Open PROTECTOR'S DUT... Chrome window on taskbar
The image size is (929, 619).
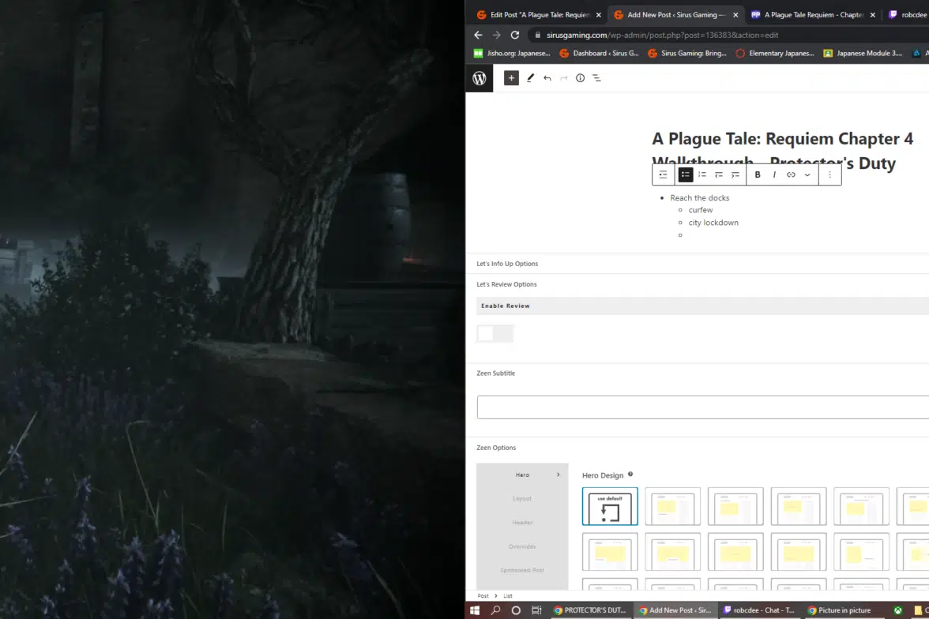point(589,610)
